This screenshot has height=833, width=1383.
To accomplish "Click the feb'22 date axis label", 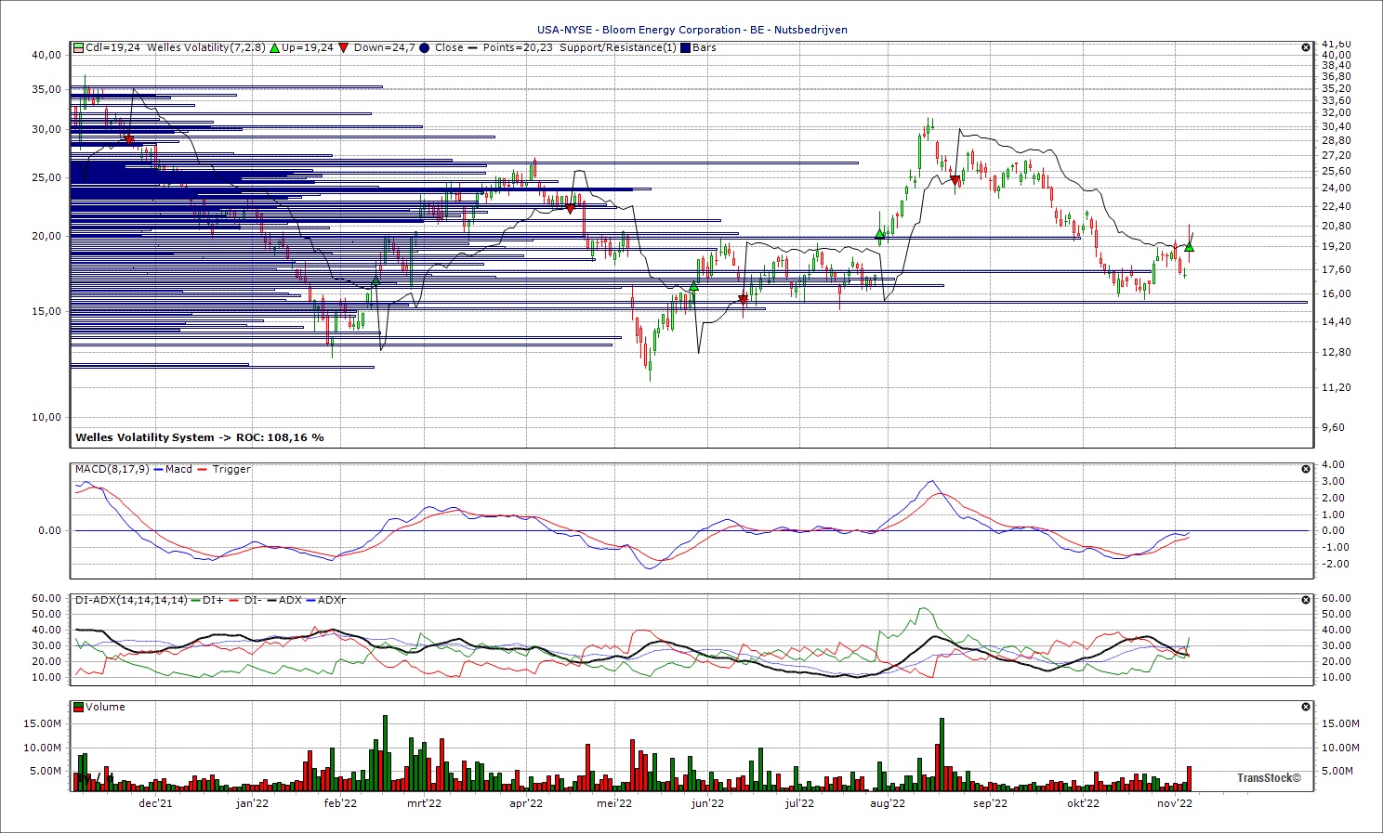I will 340,803.
